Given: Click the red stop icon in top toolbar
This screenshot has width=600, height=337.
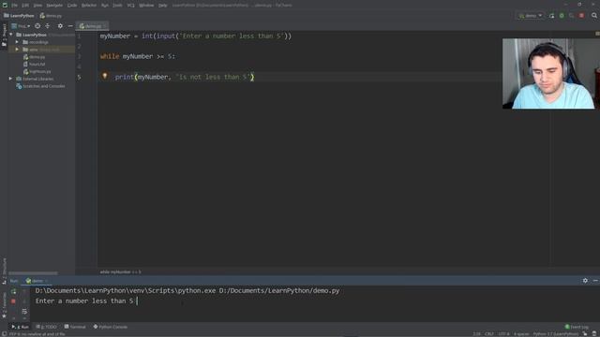Looking at the screenshot, I should pos(581,16).
